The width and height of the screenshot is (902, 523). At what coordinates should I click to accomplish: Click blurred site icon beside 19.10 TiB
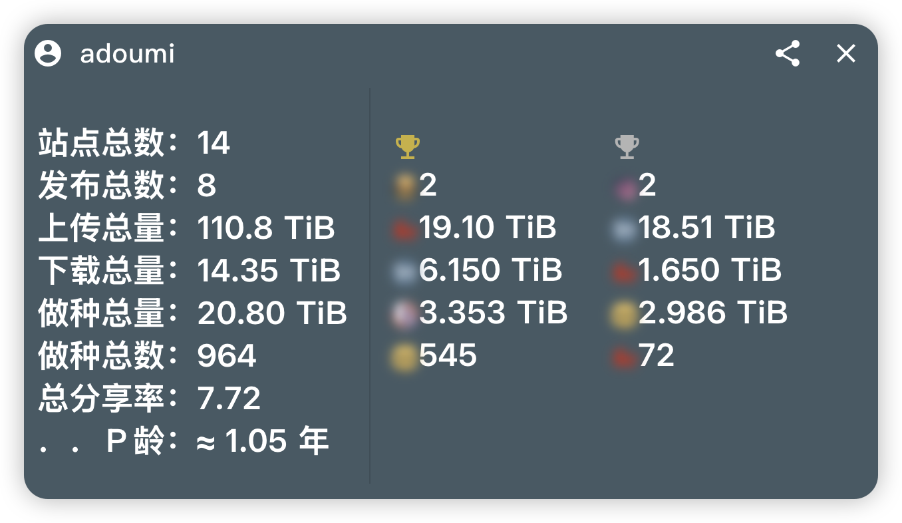[x=405, y=230]
